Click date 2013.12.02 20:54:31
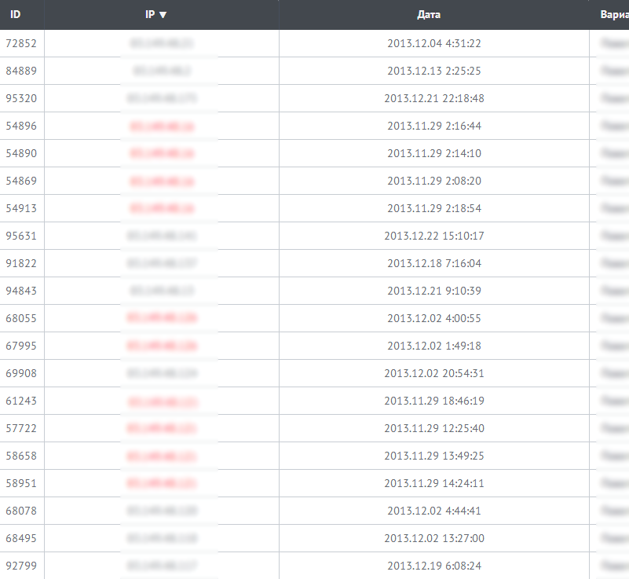 click(434, 373)
